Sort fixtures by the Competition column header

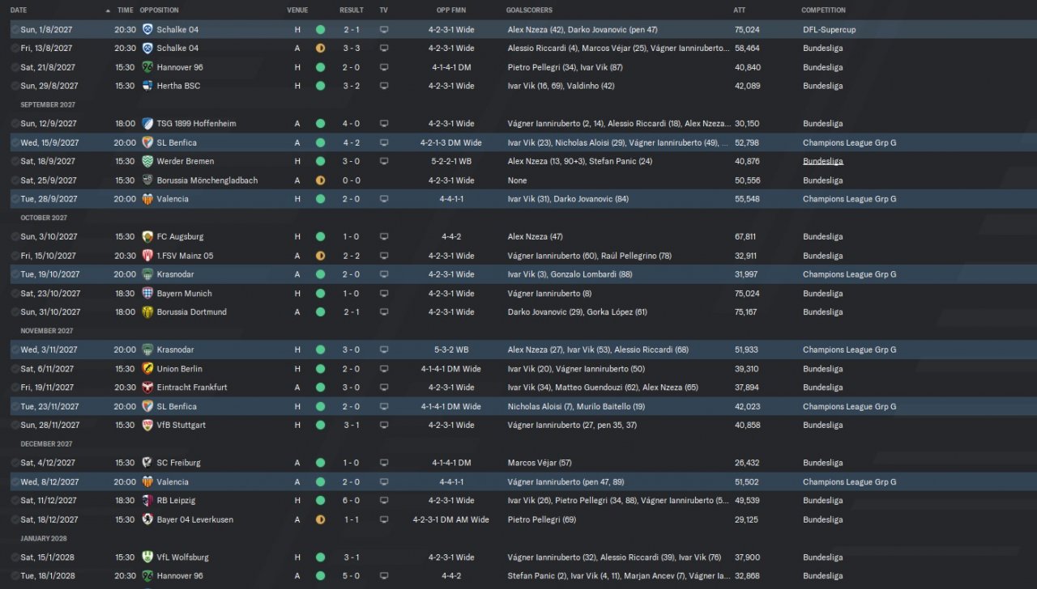[x=823, y=11]
